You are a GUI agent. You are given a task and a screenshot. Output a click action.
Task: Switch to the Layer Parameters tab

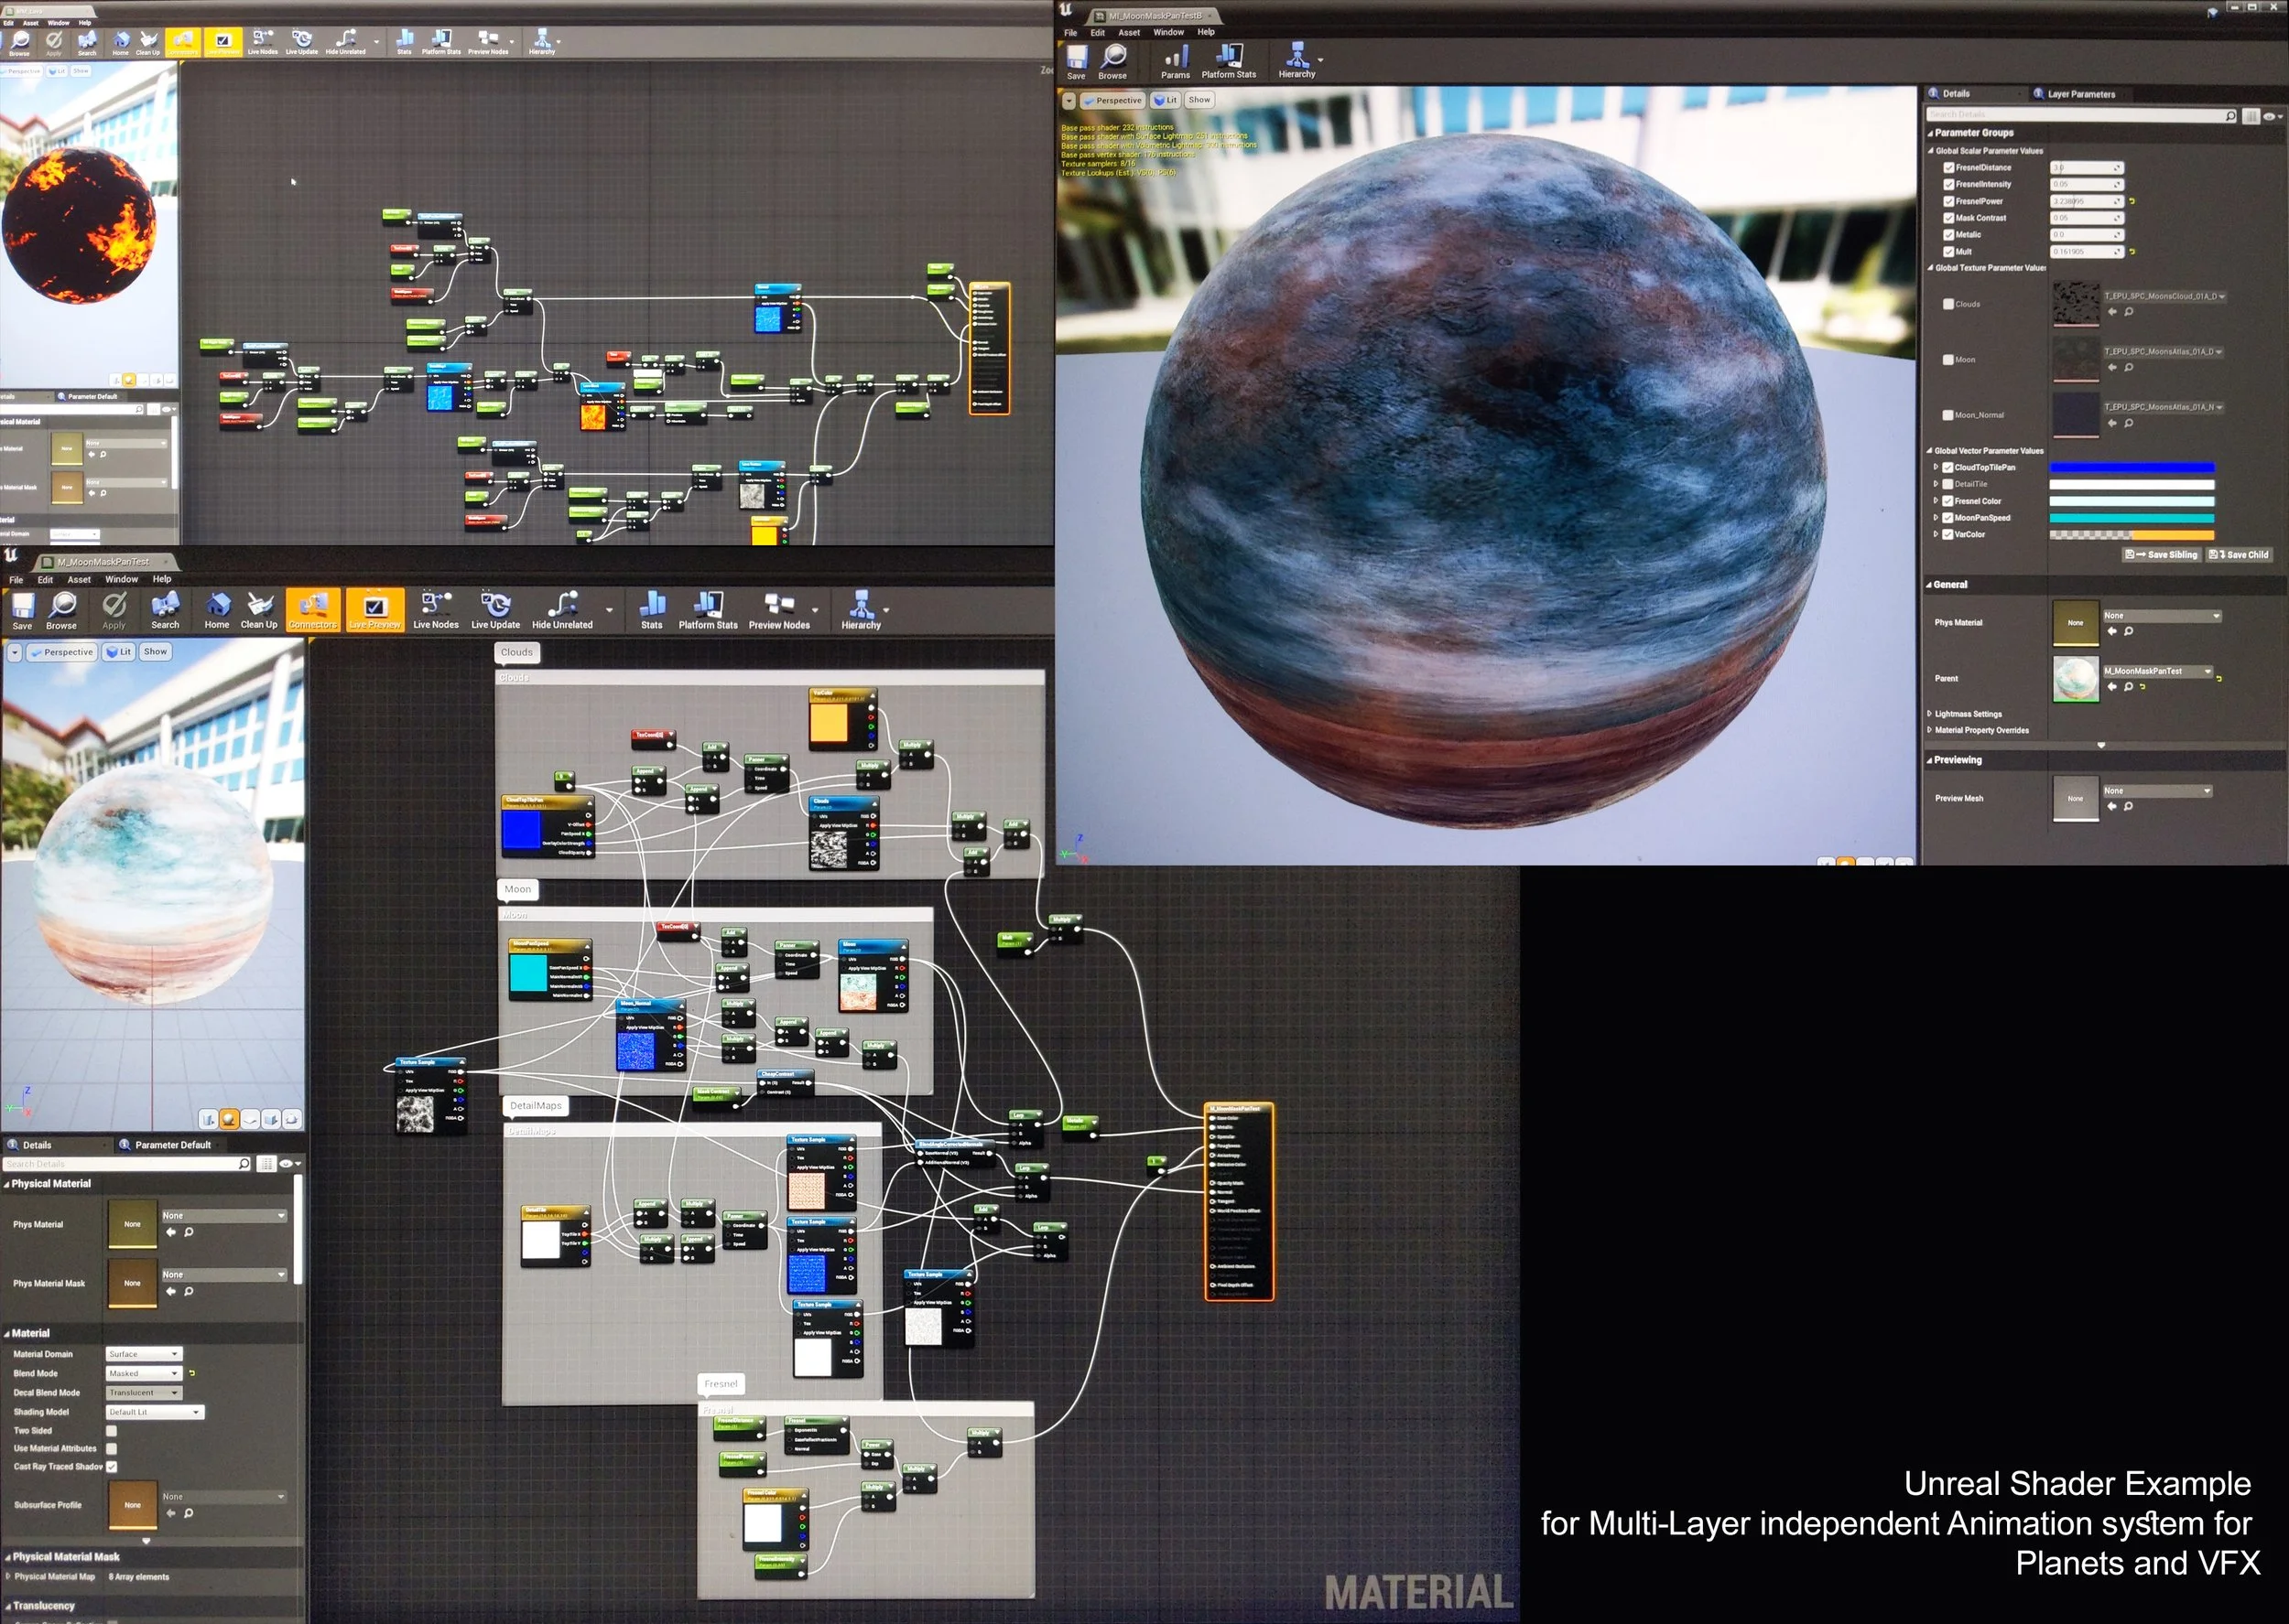point(2080,94)
